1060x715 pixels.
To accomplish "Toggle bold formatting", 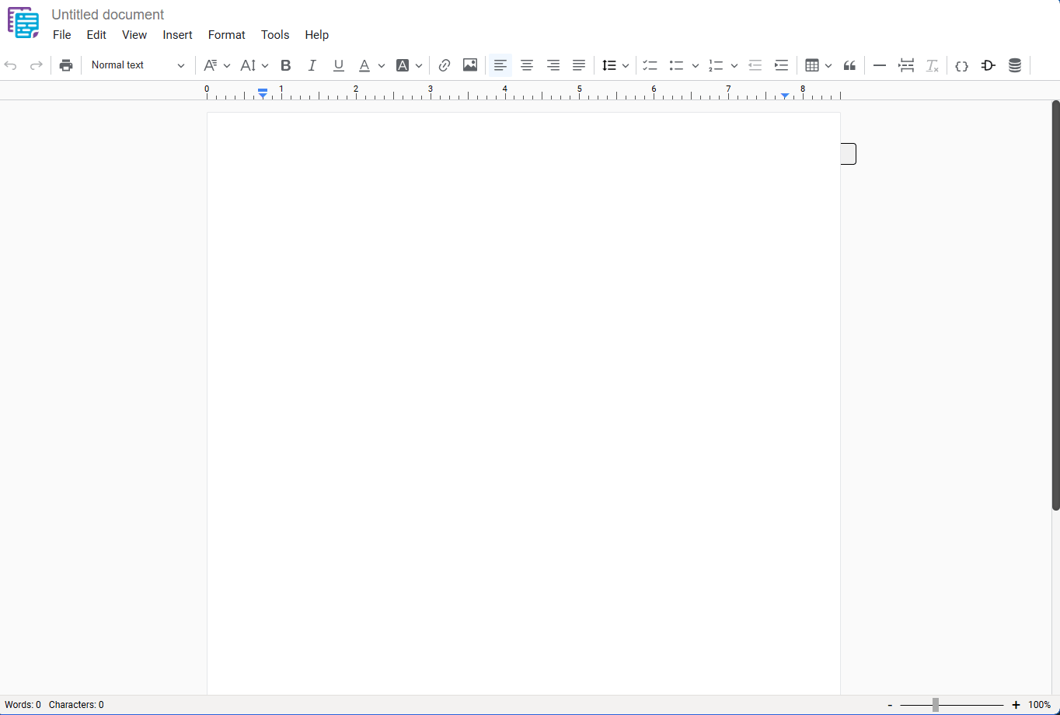I will (285, 65).
